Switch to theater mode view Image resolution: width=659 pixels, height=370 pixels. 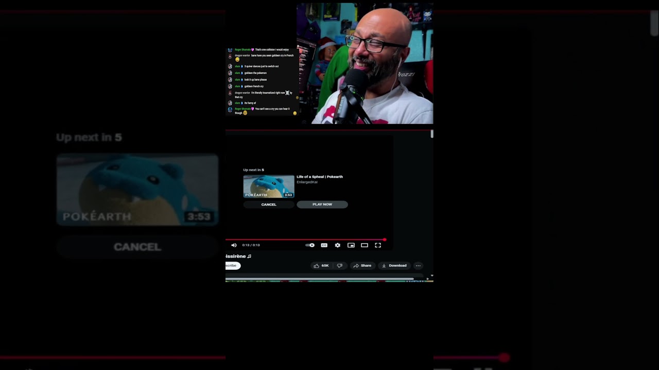point(365,245)
